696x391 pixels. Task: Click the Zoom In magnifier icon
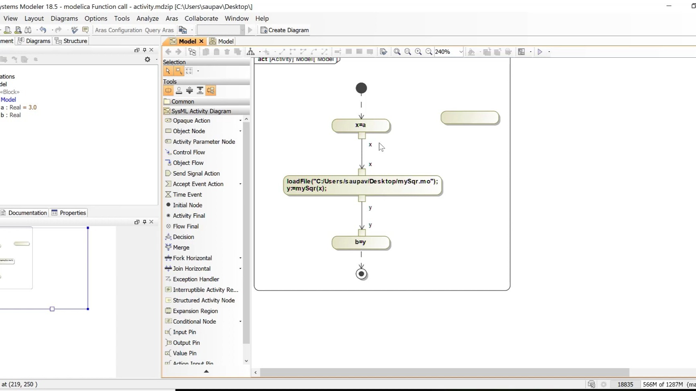tap(418, 52)
